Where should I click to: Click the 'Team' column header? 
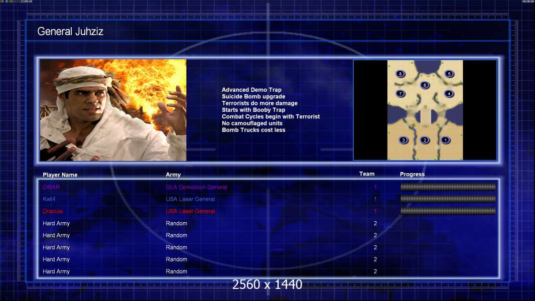click(367, 174)
